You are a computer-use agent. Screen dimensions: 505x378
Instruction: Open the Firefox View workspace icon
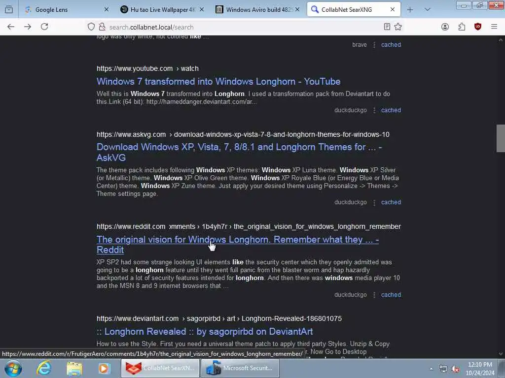coord(9,10)
